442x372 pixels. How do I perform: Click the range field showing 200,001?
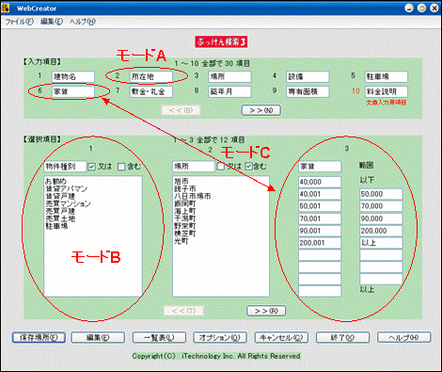coord(320,243)
